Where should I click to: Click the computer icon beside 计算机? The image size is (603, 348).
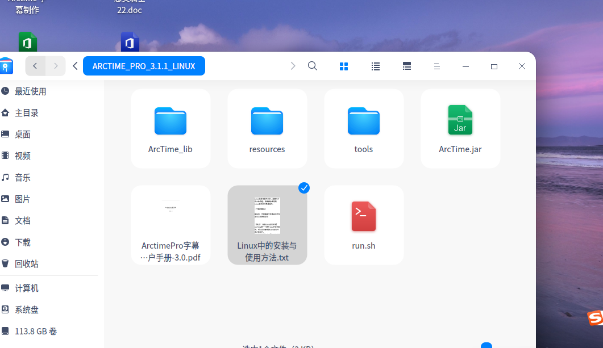(x=5, y=288)
